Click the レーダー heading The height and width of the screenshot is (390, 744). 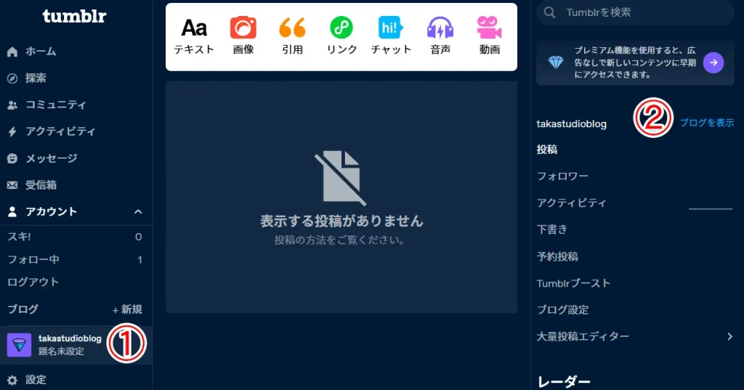[x=564, y=381]
